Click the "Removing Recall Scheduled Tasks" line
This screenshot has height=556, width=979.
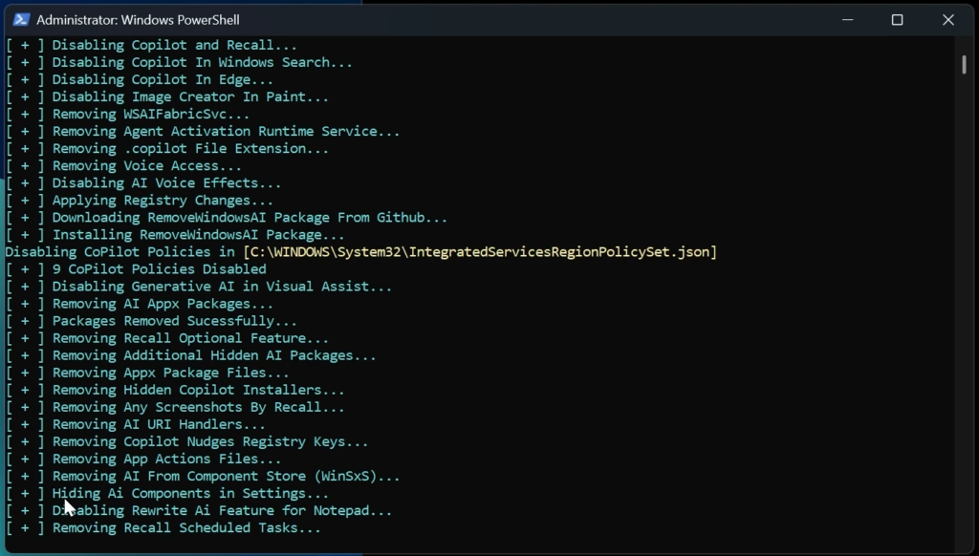pyautogui.click(x=186, y=527)
